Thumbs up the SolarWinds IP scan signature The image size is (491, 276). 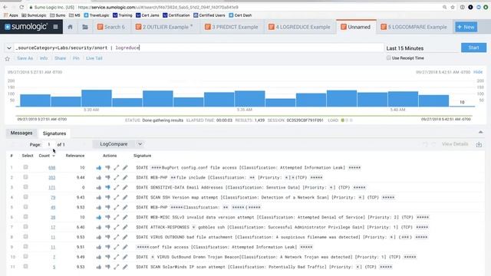(99, 267)
